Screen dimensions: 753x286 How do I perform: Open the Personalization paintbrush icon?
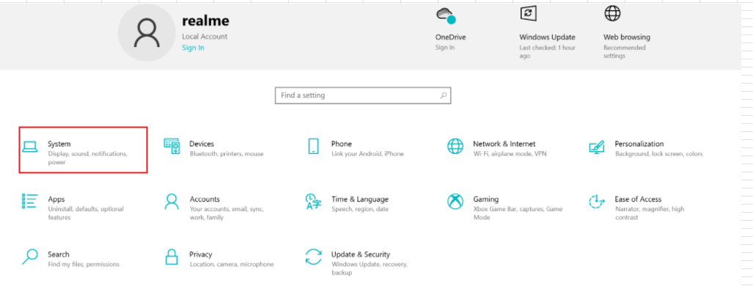[x=596, y=147]
